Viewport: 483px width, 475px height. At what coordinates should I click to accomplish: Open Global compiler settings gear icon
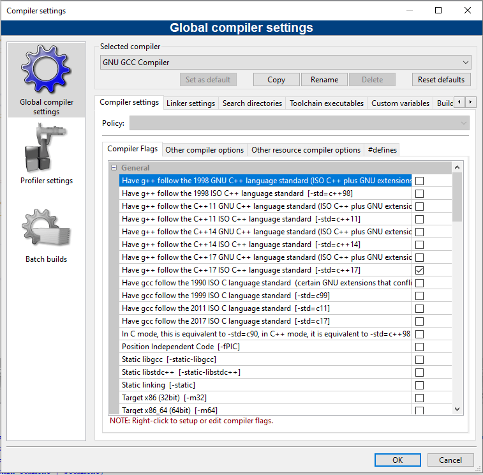point(46,70)
